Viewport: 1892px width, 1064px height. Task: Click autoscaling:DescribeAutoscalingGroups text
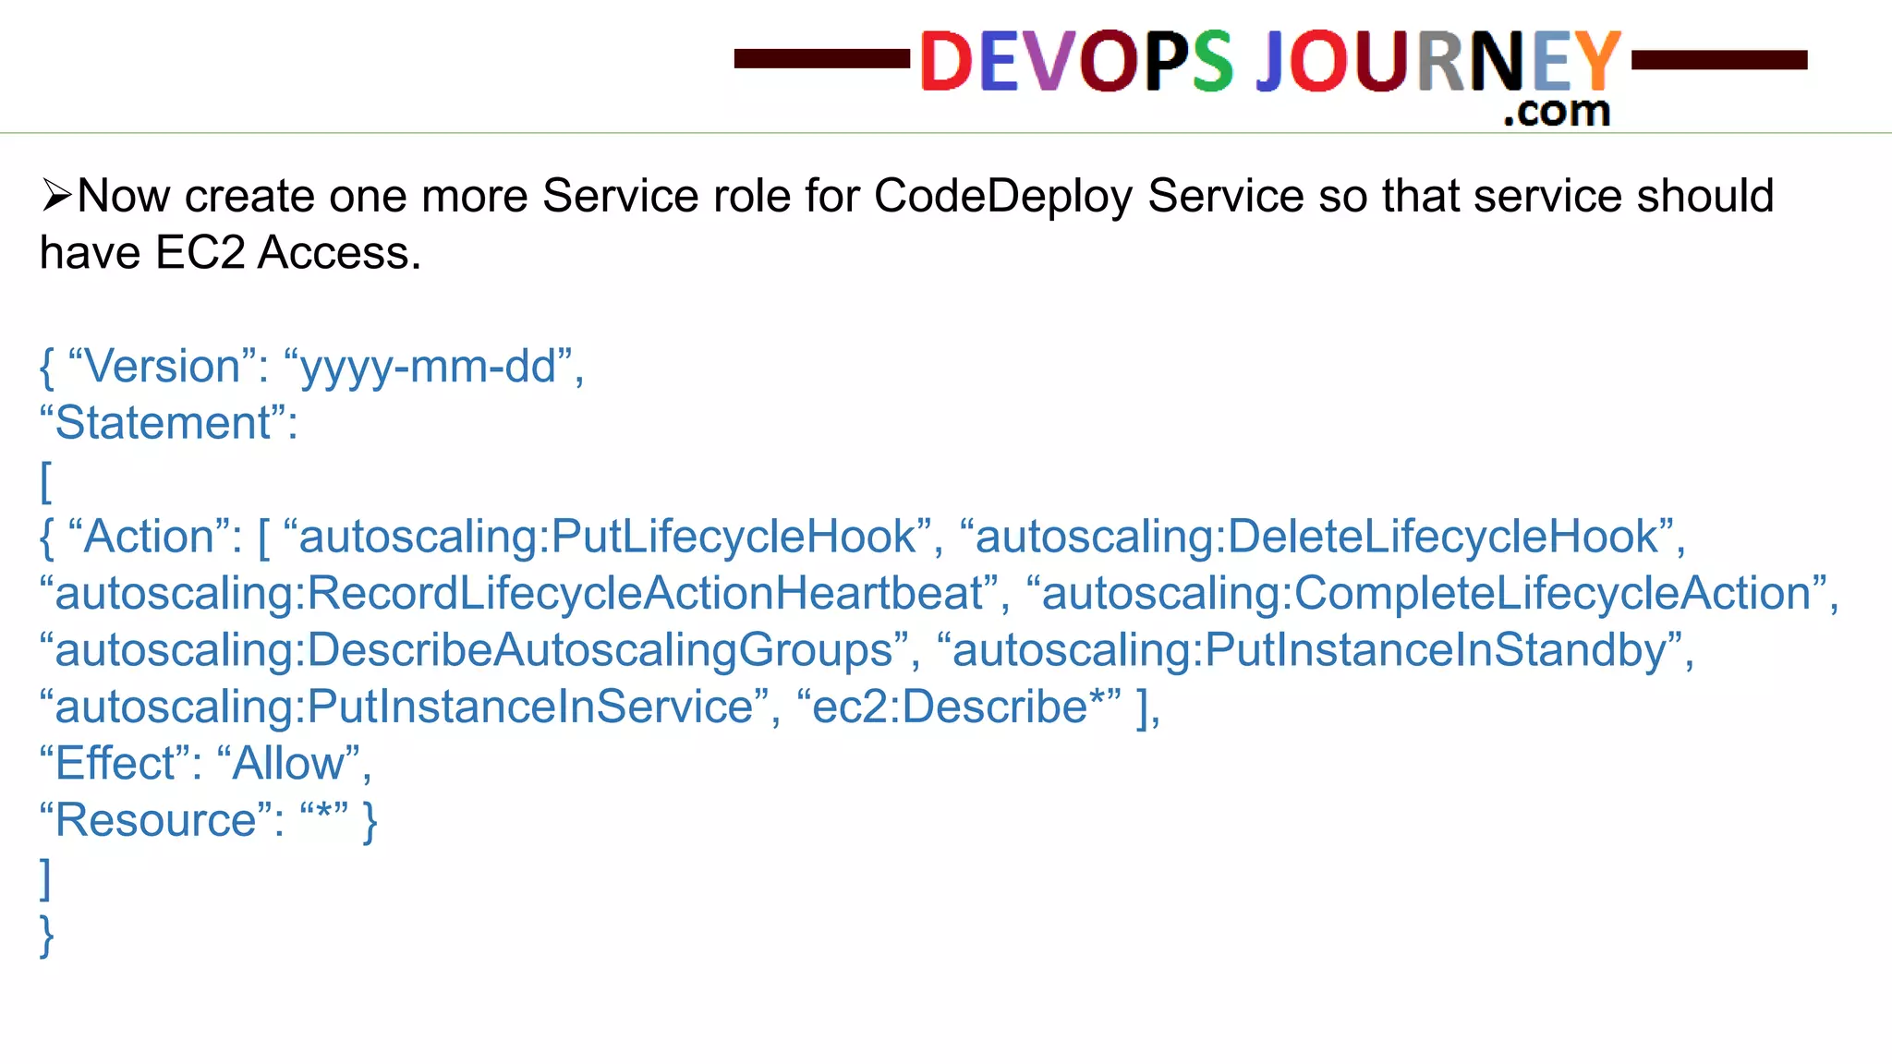[x=474, y=650]
